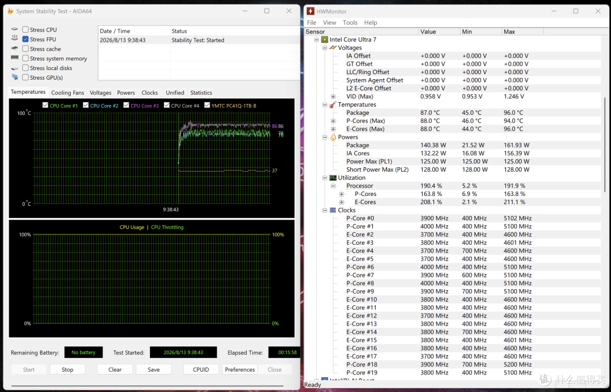Expand the E-Cores utilization node

[x=342, y=202]
